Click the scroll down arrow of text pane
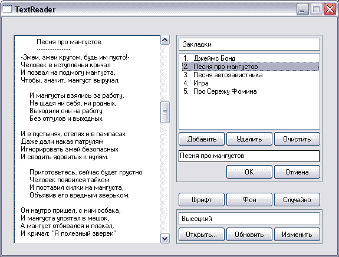The image size is (339, 257). pos(165,239)
